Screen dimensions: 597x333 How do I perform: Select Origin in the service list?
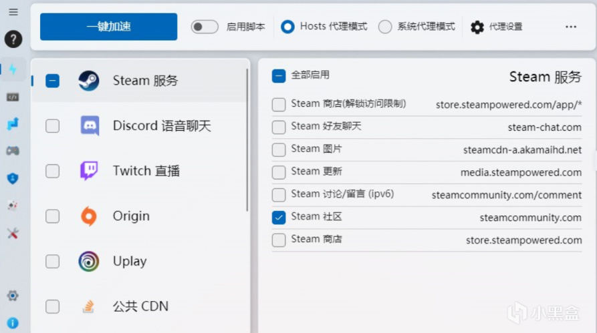(x=140, y=216)
